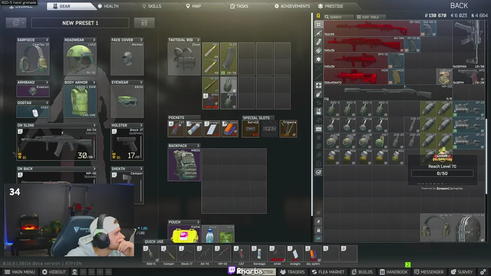Click the padlock icon in stash sidebar
The image size is (491, 276).
(x=318, y=230)
